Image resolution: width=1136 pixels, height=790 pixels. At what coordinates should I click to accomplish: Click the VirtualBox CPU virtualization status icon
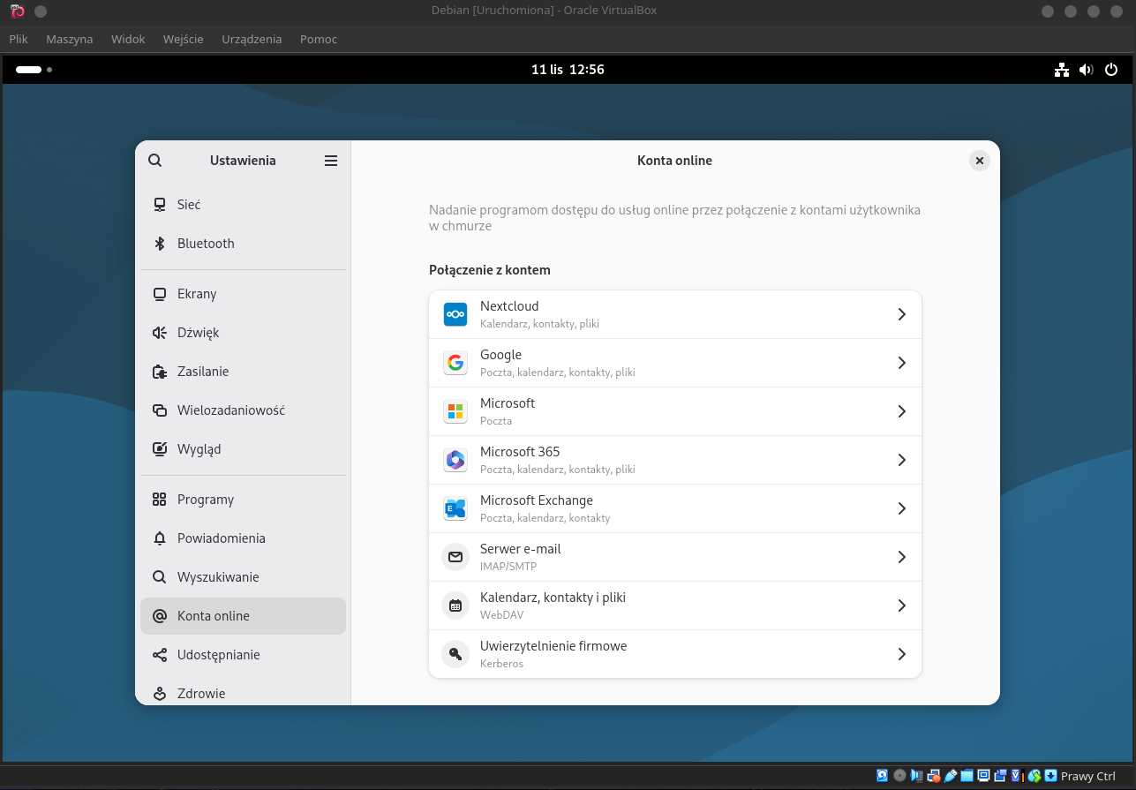tap(1017, 776)
